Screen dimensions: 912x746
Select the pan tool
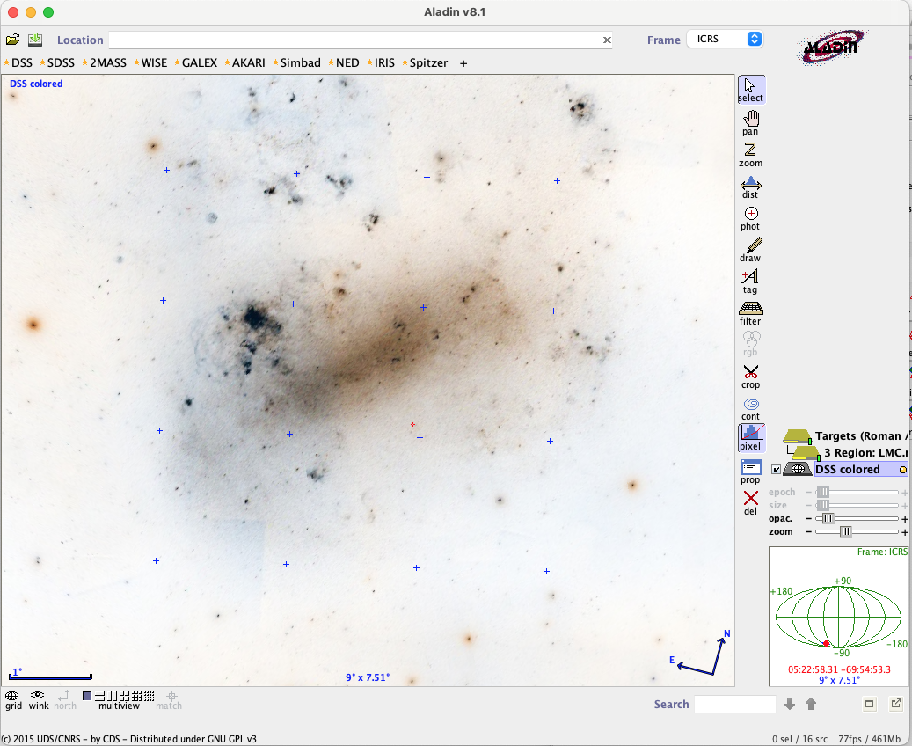pos(750,121)
